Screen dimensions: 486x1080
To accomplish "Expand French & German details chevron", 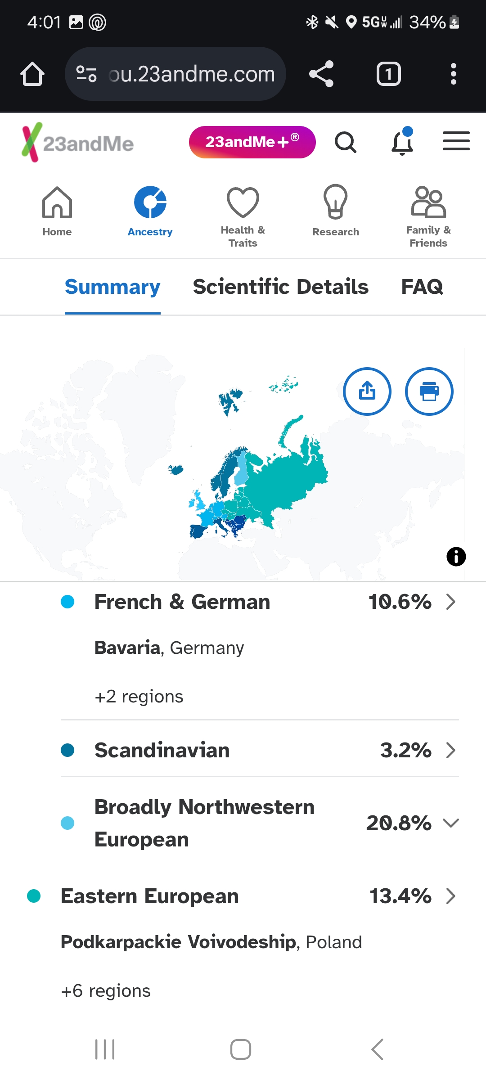I will tap(451, 602).
